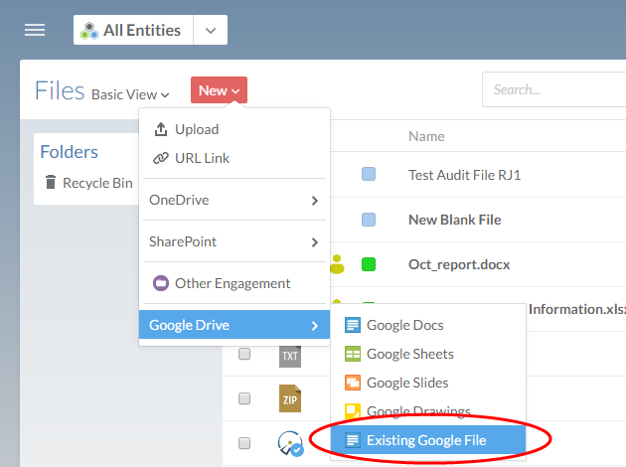Choose Existing Google File option
Viewport: 626px width, 467px height.
(x=426, y=439)
